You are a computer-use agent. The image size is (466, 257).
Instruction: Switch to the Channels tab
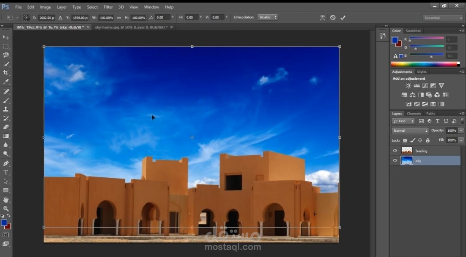point(413,113)
